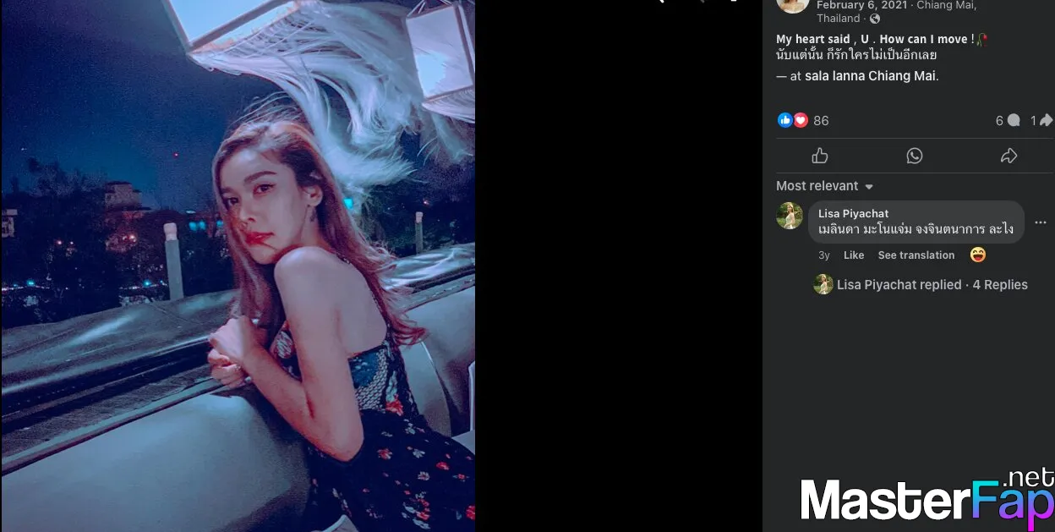Screen dimensions: 1055x532
Task: Click the woman's photo in the viewer
Action: point(238,266)
